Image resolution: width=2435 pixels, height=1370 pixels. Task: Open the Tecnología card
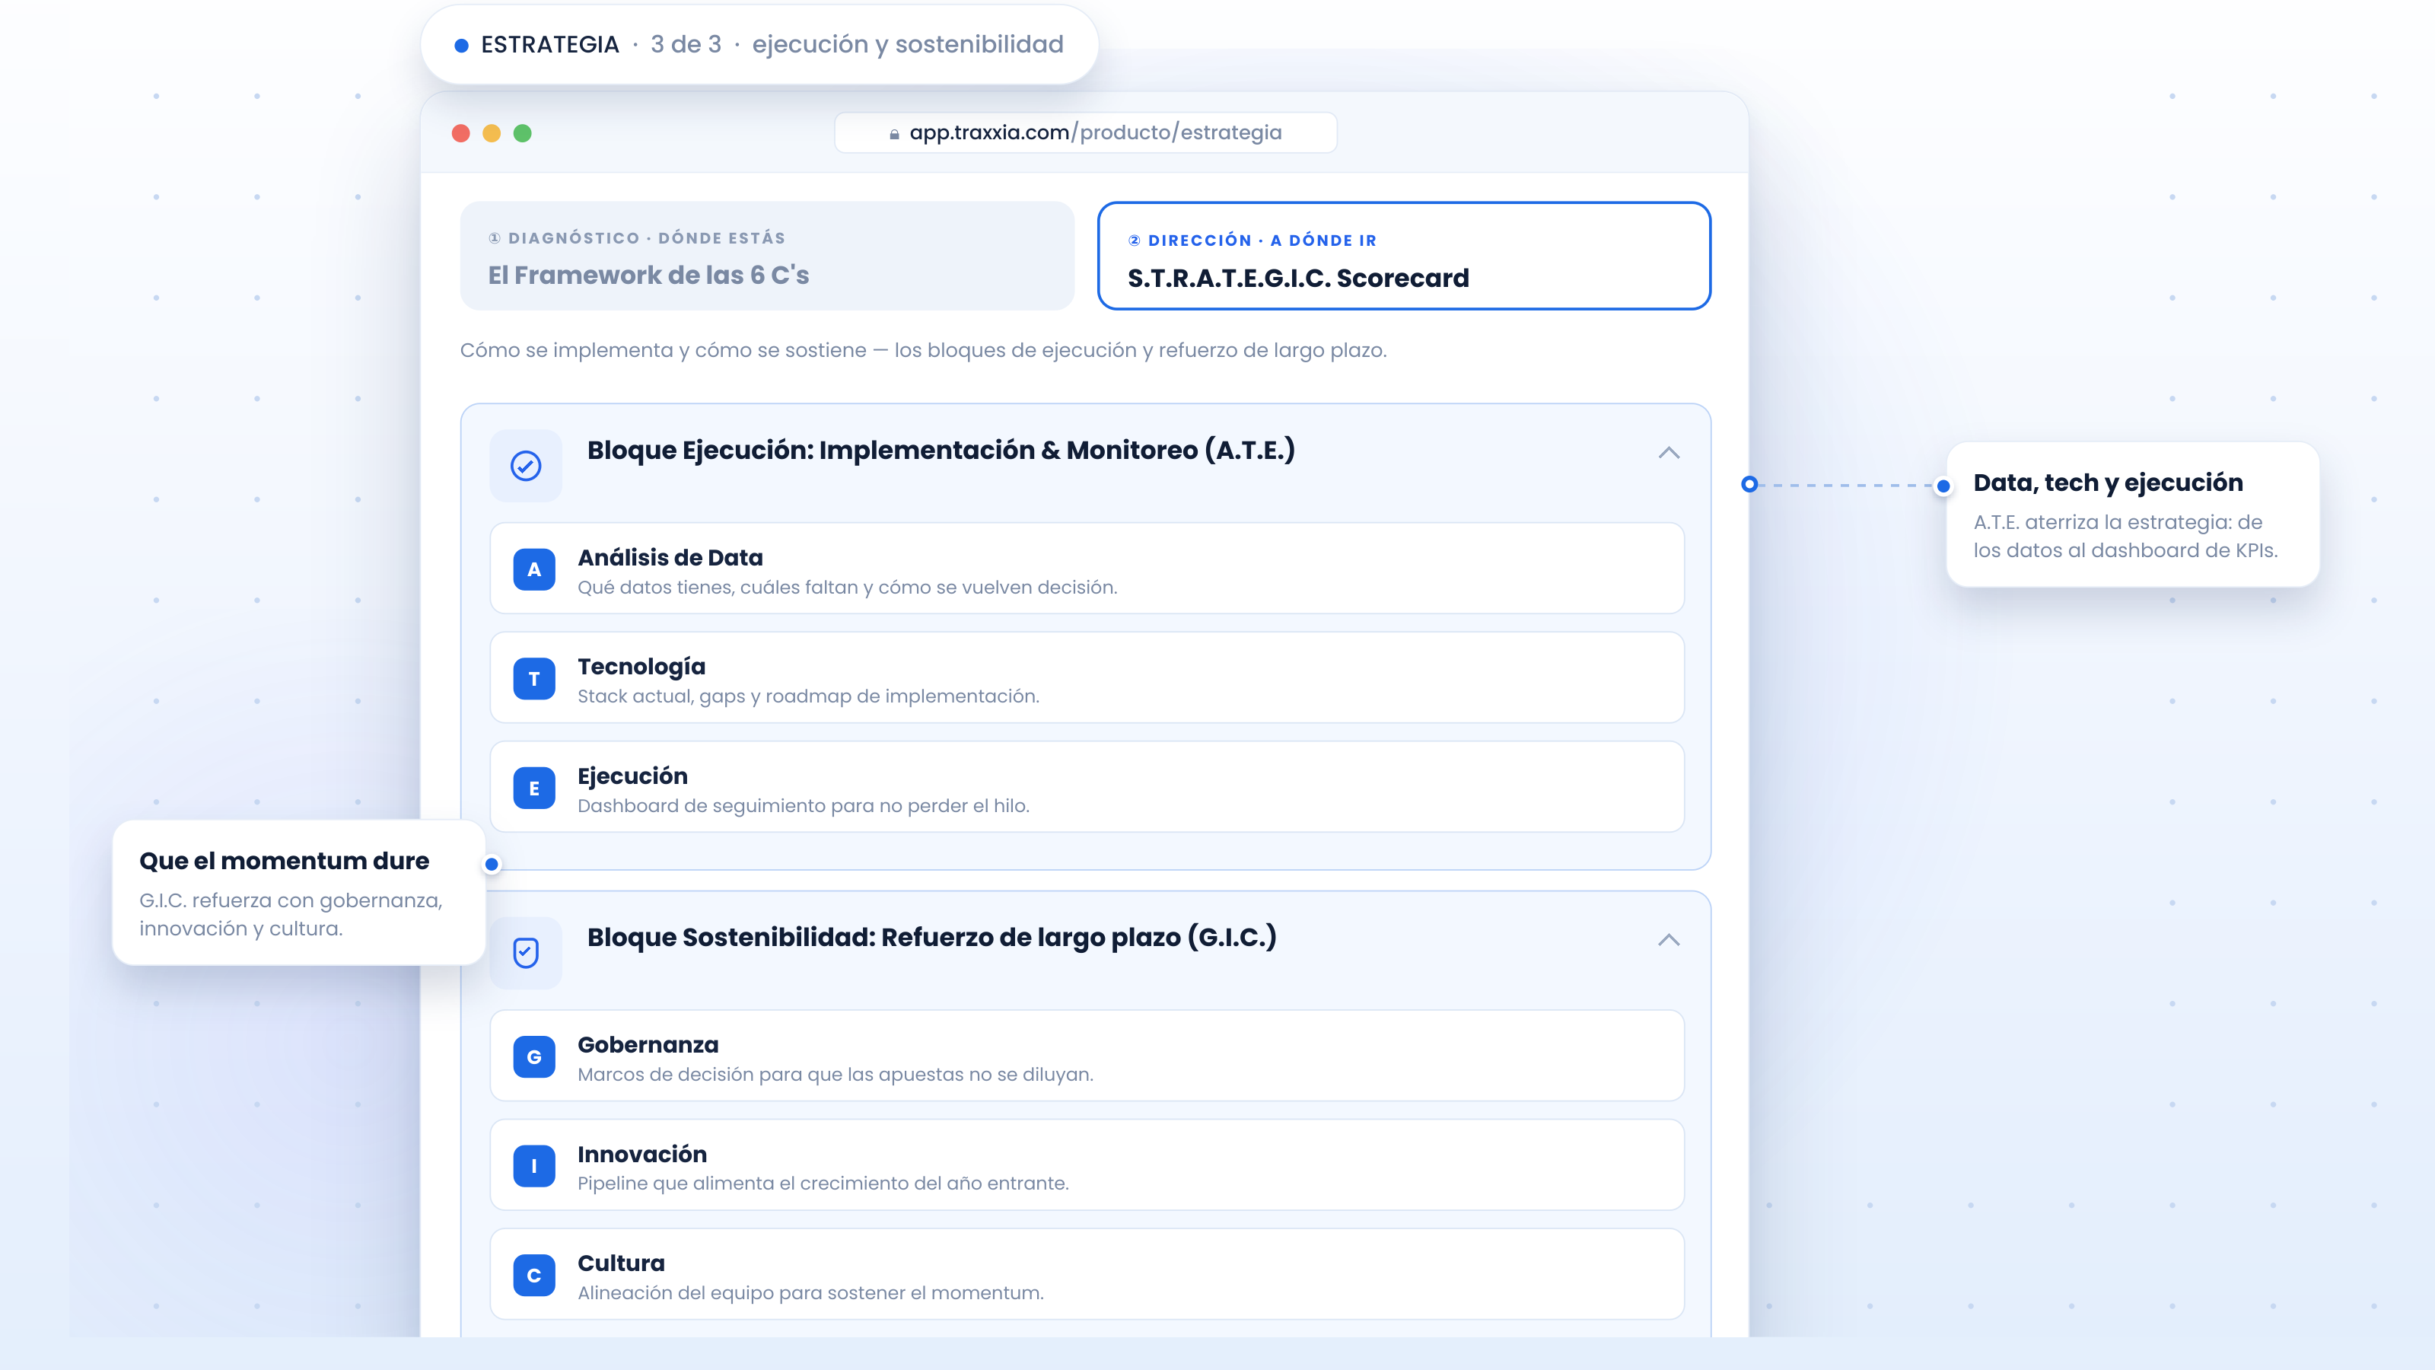1087,678
